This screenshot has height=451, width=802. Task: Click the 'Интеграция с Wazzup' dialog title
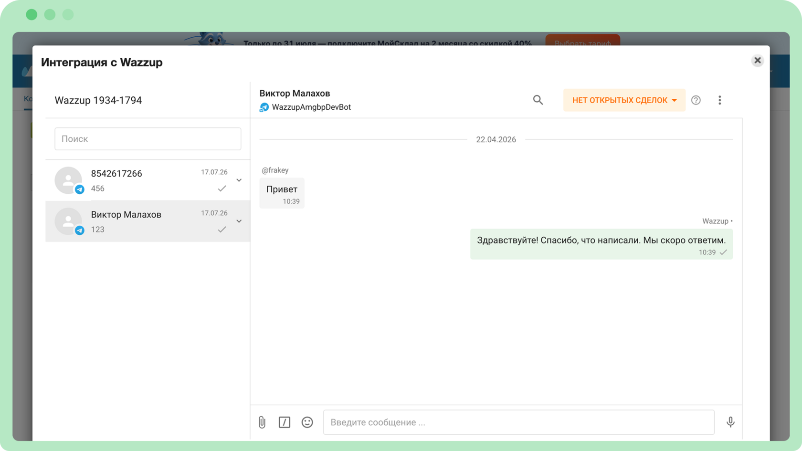pyautogui.click(x=102, y=63)
